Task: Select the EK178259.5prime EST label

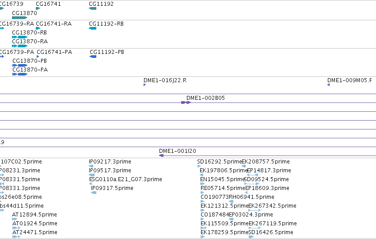Action: tap(224, 232)
